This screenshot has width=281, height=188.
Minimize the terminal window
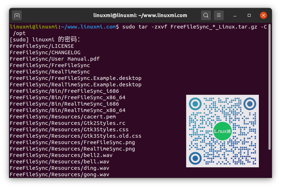point(235,16)
